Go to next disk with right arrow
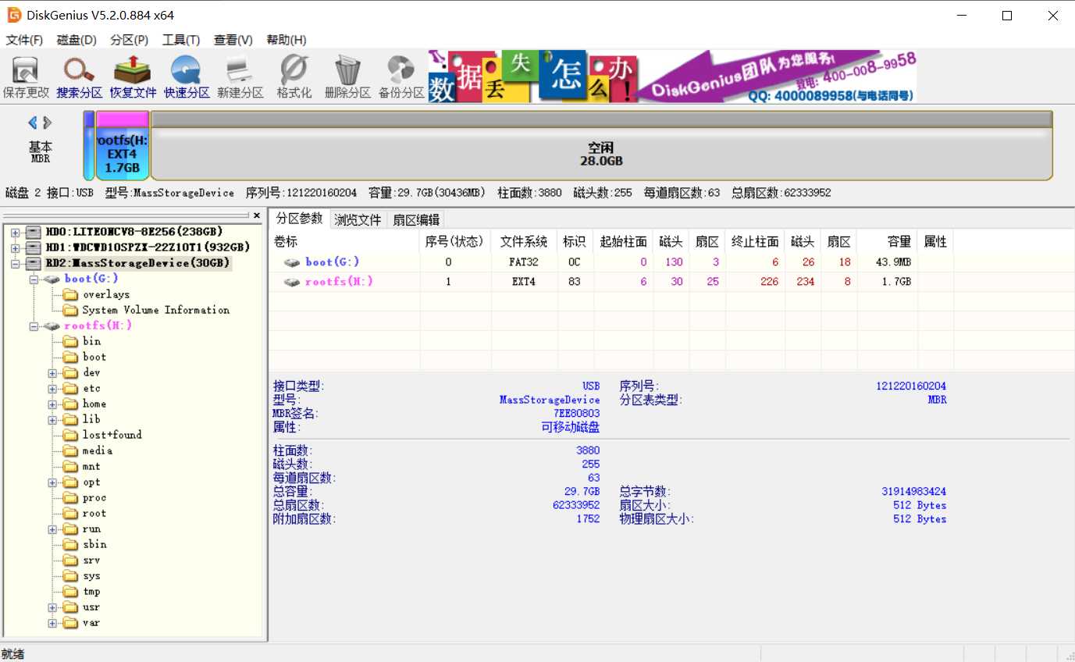Screen dimensions: 1075x662 (x=48, y=123)
